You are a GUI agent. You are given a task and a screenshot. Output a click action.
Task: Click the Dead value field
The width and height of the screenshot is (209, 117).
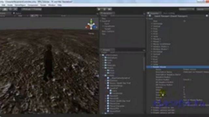point(196,90)
